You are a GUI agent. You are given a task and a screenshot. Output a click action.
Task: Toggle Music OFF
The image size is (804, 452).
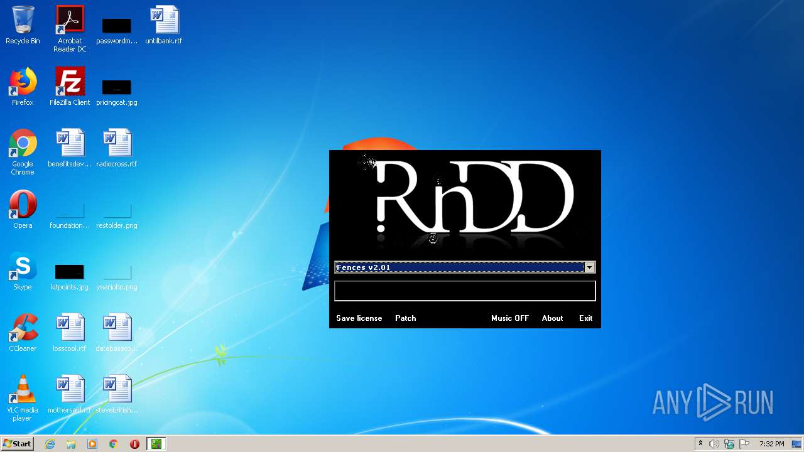(x=510, y=318)
